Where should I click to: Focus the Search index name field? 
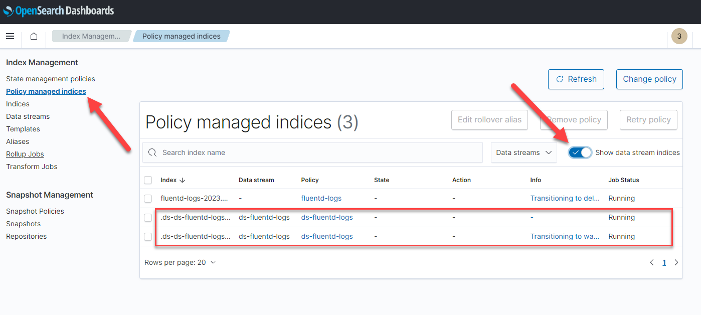[x=316, y=152]
